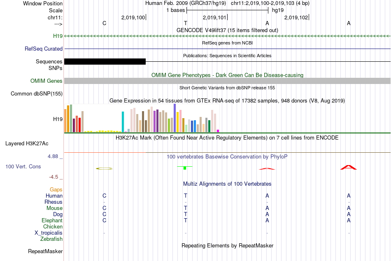This screenshot has height=261, width=391.
Task: Select the Human species label
Action: (54, 196)
